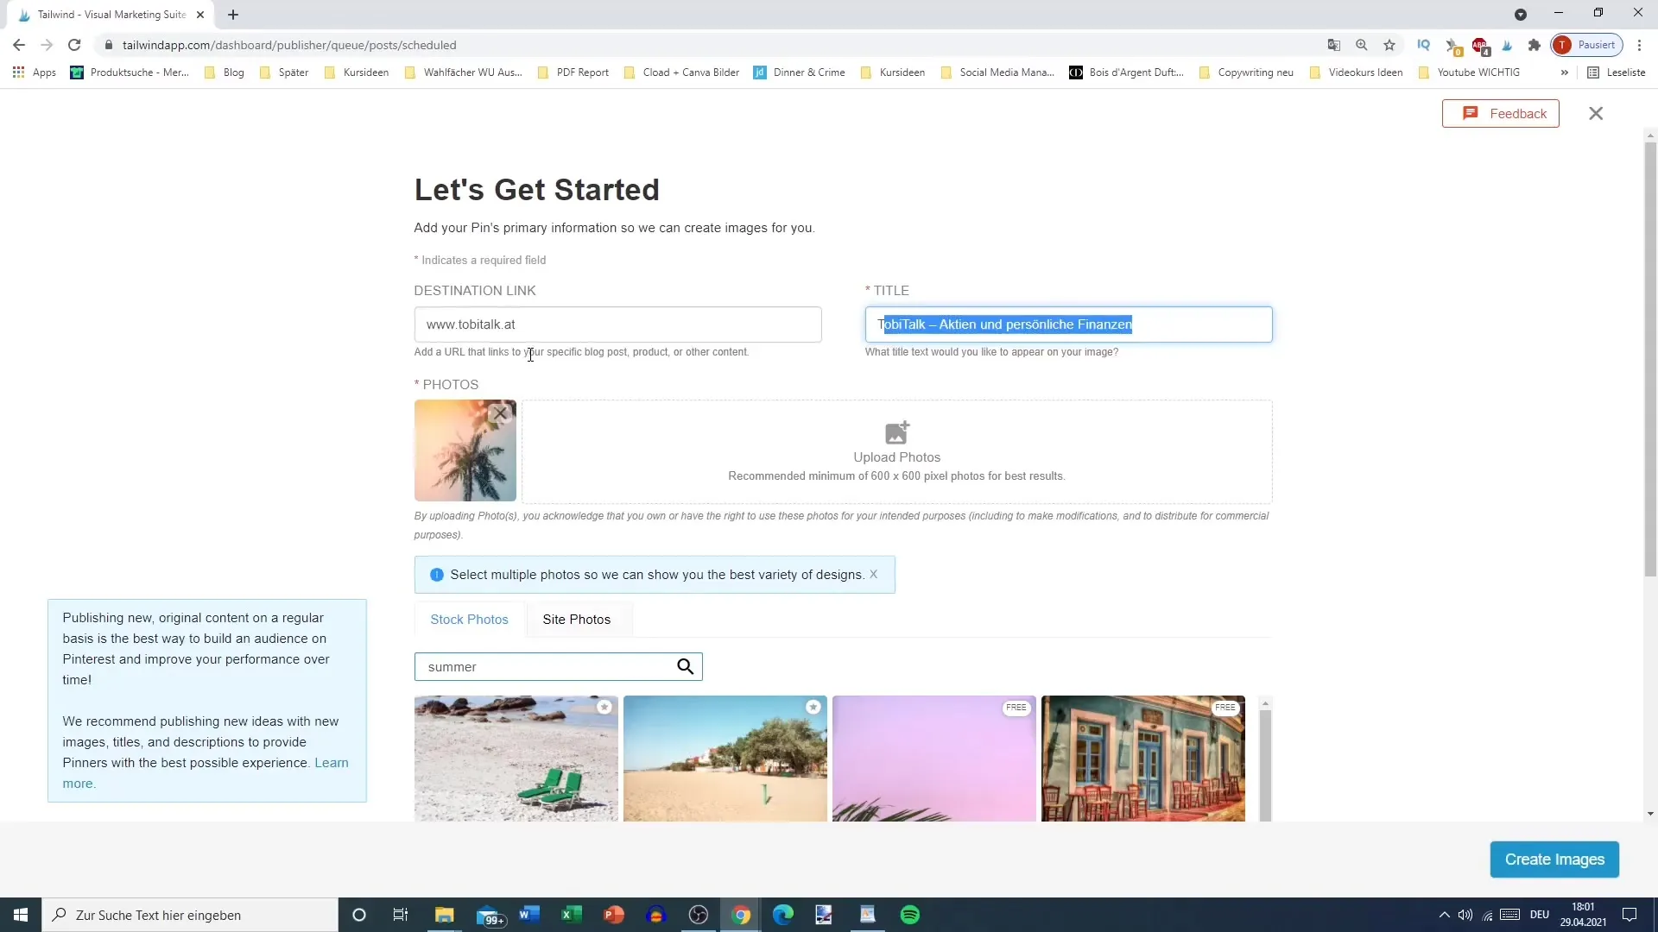Image resolution: width=1658 pixels, height=932 pixels.
Task: Pick the pink sky palm photo
Action: click(x=933, y=758)
